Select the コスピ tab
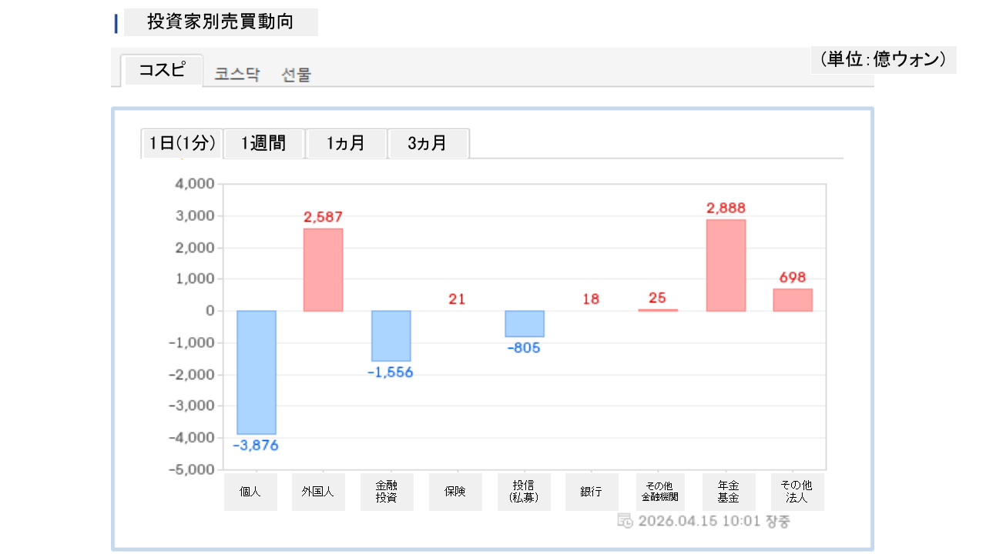The width and height of the screenshot is (986, 554). point(162,70)
